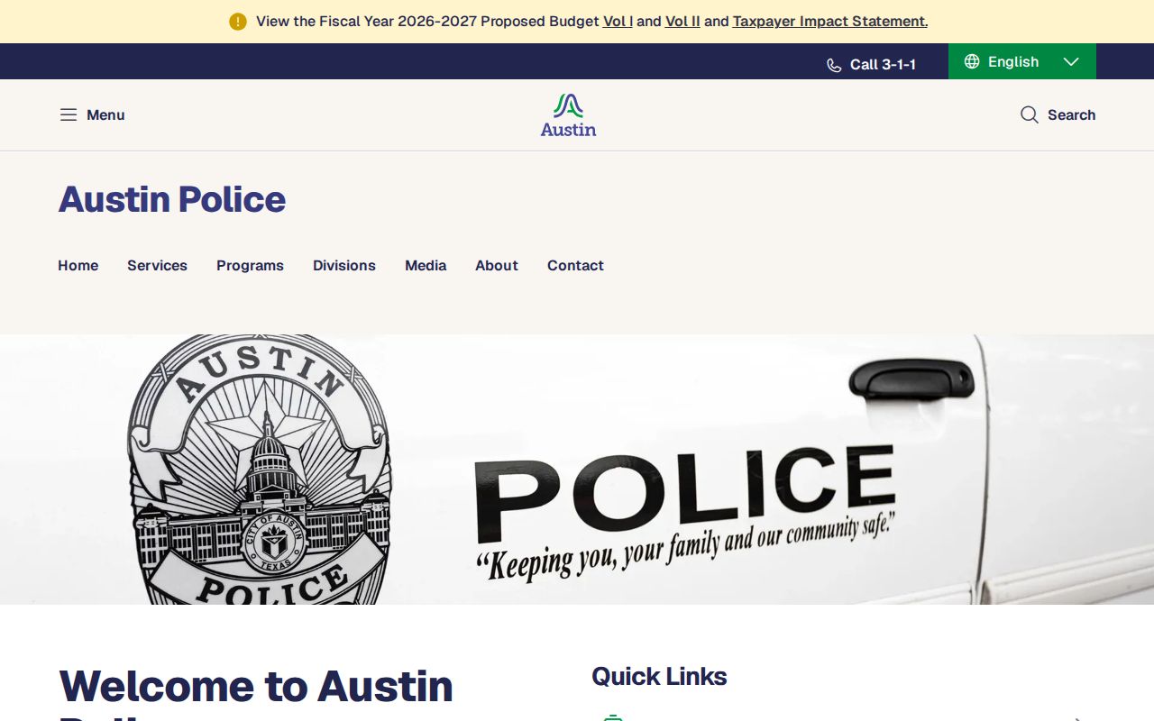Image resolution: width=1154 pixels, height=721 pixels.
Task: Click the police car hero banner image
Action: point(577,470)
